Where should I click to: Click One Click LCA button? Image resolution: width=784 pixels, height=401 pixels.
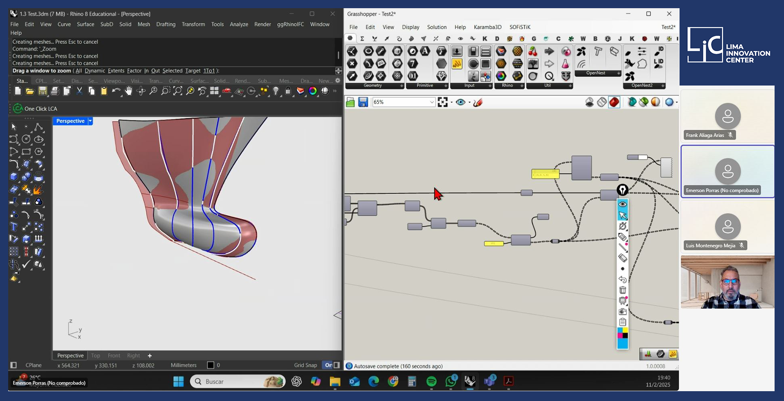35,109
